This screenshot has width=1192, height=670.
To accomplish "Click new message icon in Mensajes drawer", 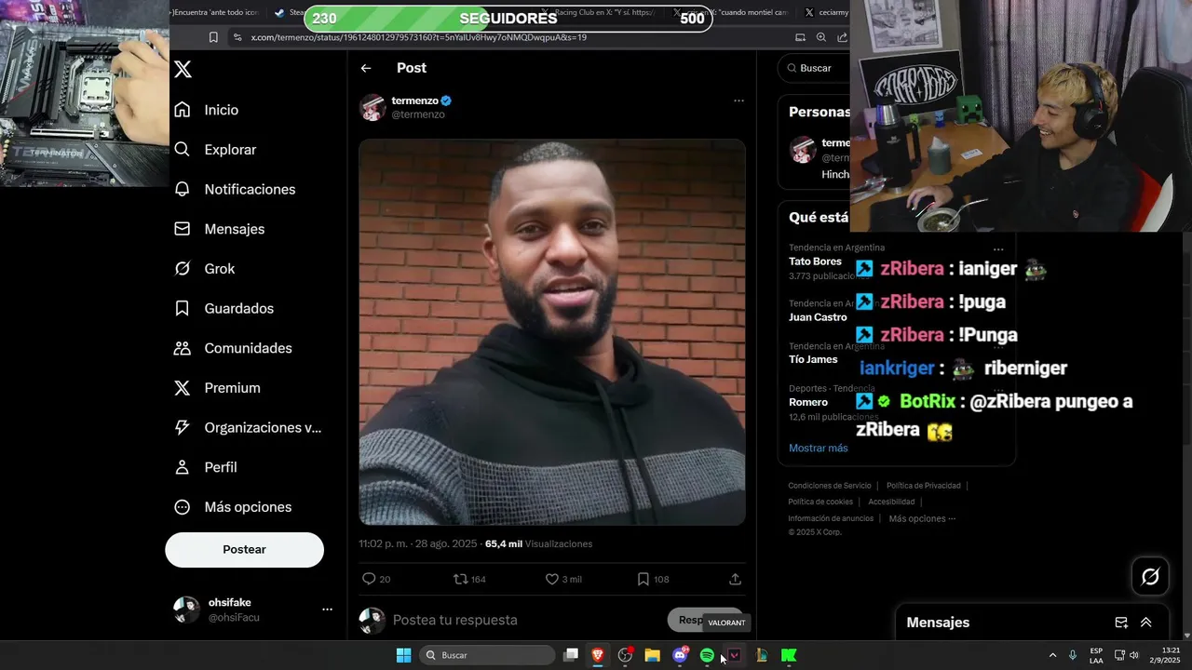I will point(1121,623).
